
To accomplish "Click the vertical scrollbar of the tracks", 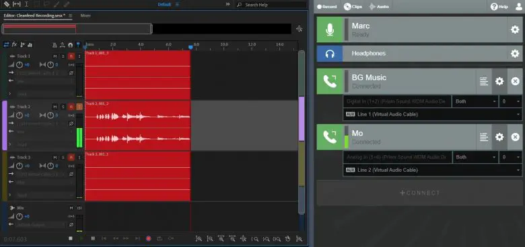I will (302, 132).
